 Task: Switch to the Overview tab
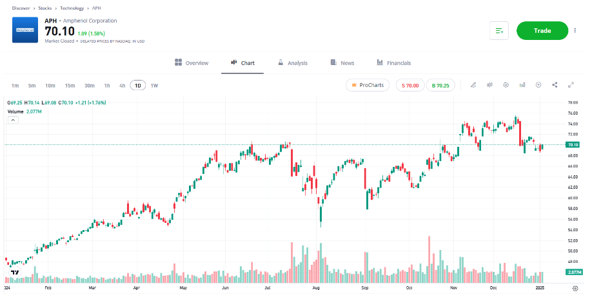pos(192,63)
